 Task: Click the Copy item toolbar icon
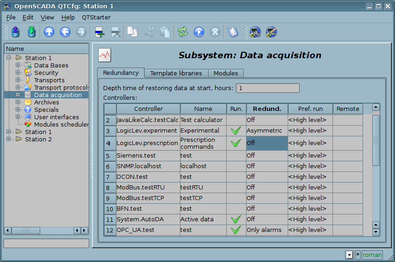[x=132, y=32]
